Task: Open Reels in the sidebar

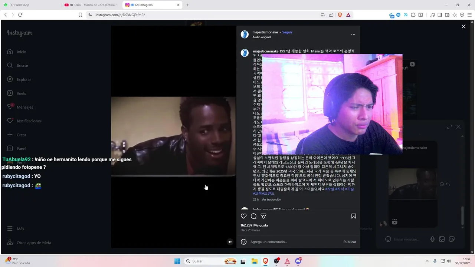Action: tap(17, 93)
